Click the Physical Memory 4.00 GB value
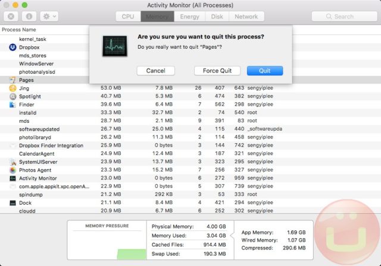381x266 pixels. 216,226
